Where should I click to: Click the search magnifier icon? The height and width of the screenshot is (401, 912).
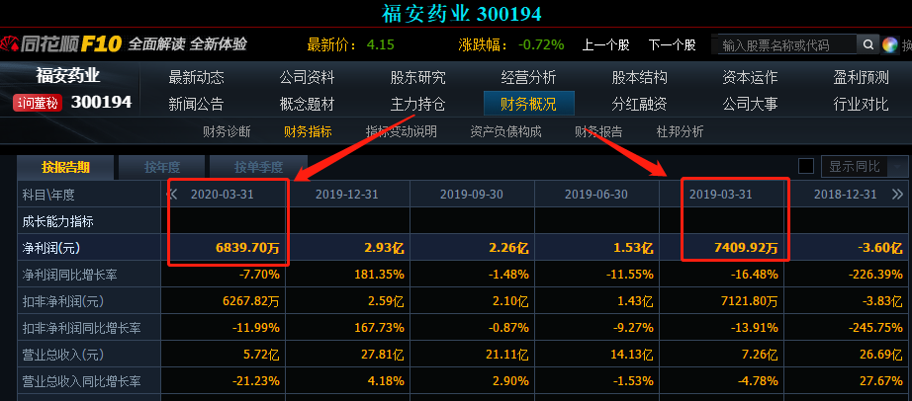point(867,44)
